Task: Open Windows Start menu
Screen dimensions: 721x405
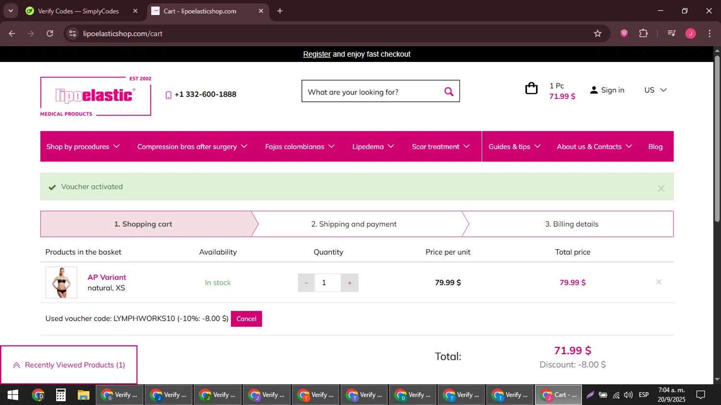Action: click(x=13, y=395)
